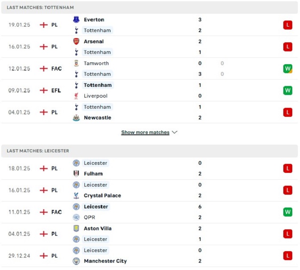The width and height of the screenshot is (300, 270).
Task: Open the Everton vs Tottenham loss badge
Action: [x=287, y=25]
